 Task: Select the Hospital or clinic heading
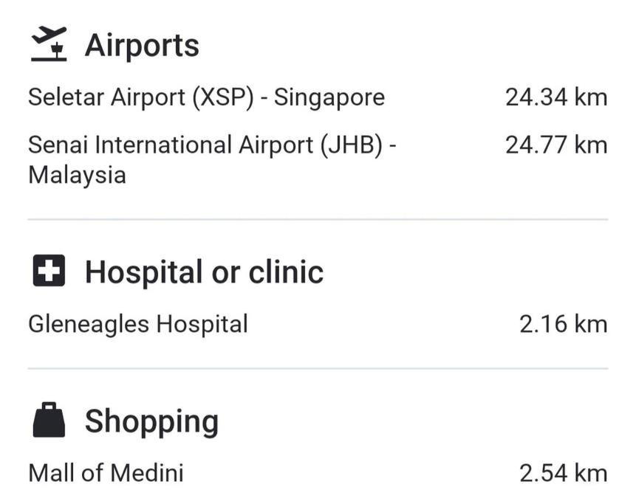pos(204,272)
